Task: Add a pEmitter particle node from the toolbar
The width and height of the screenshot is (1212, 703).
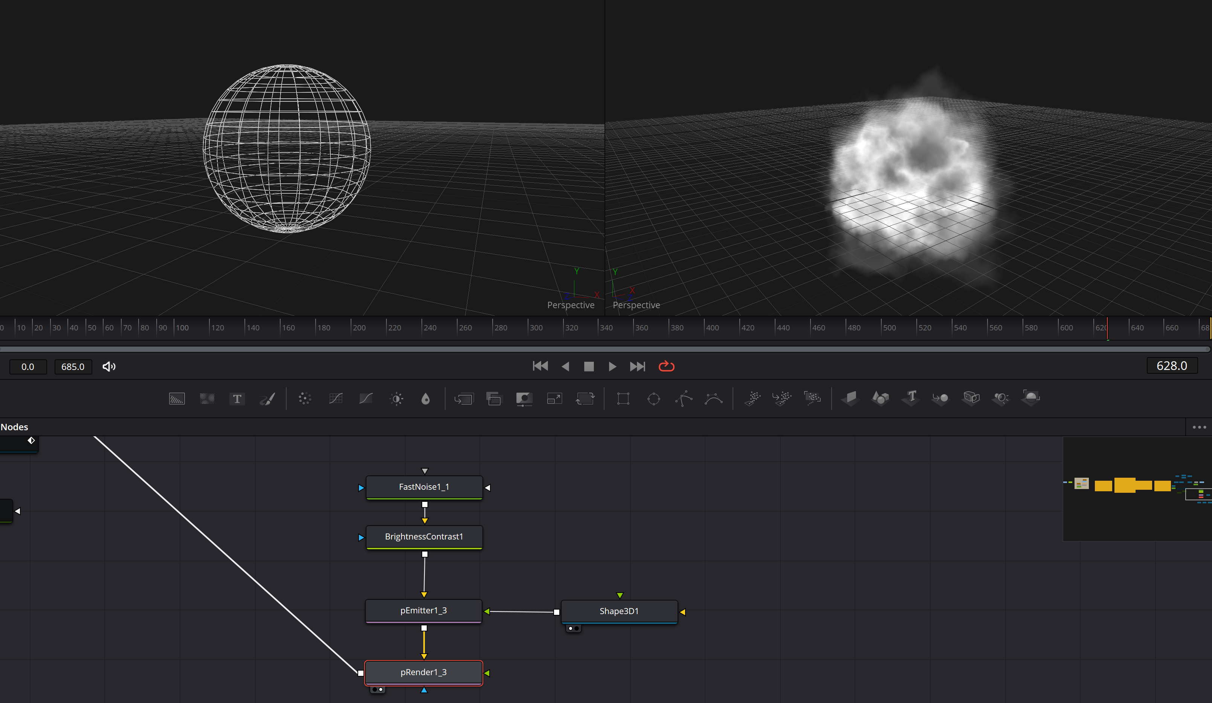Action: (752, 399)
